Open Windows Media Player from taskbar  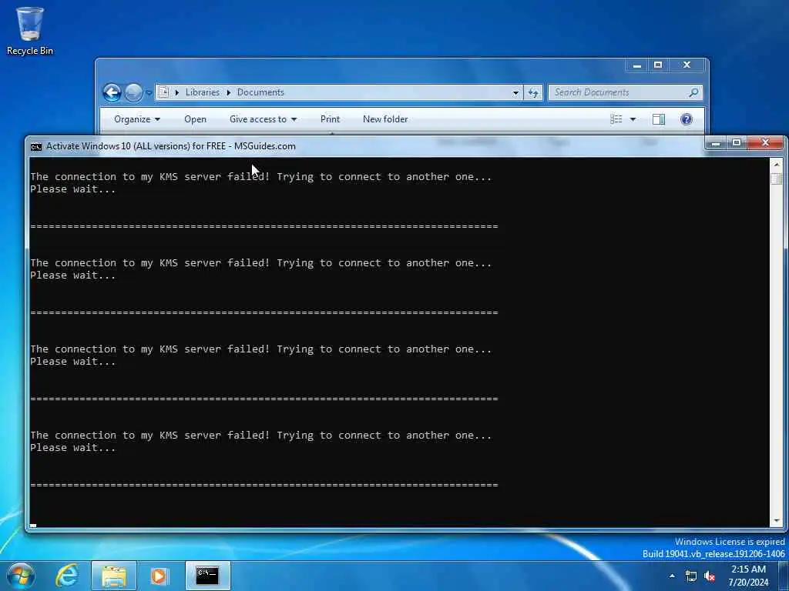point(159,576)
